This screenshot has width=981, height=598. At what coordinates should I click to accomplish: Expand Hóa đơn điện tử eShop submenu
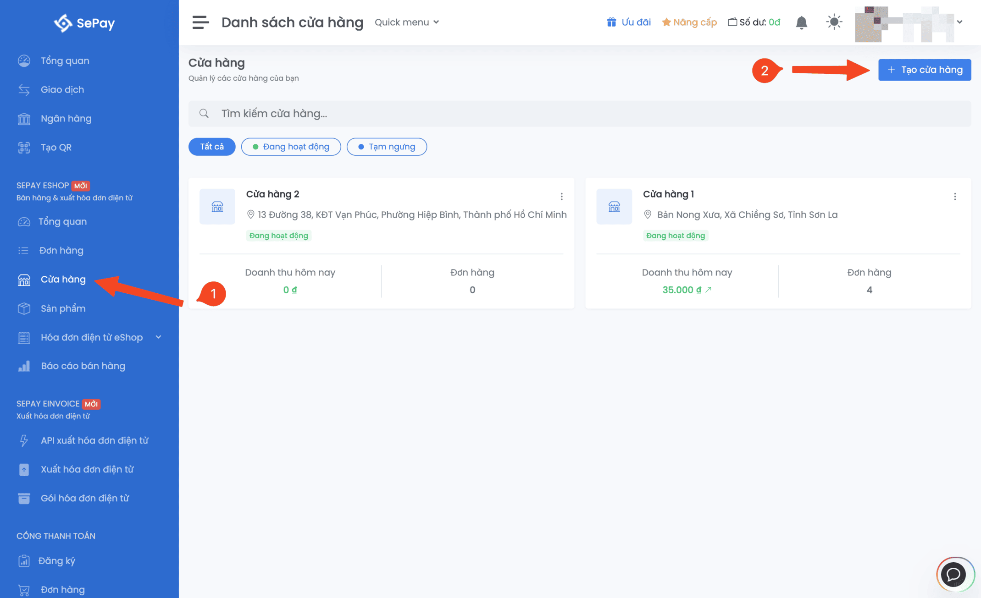[159, 337]
